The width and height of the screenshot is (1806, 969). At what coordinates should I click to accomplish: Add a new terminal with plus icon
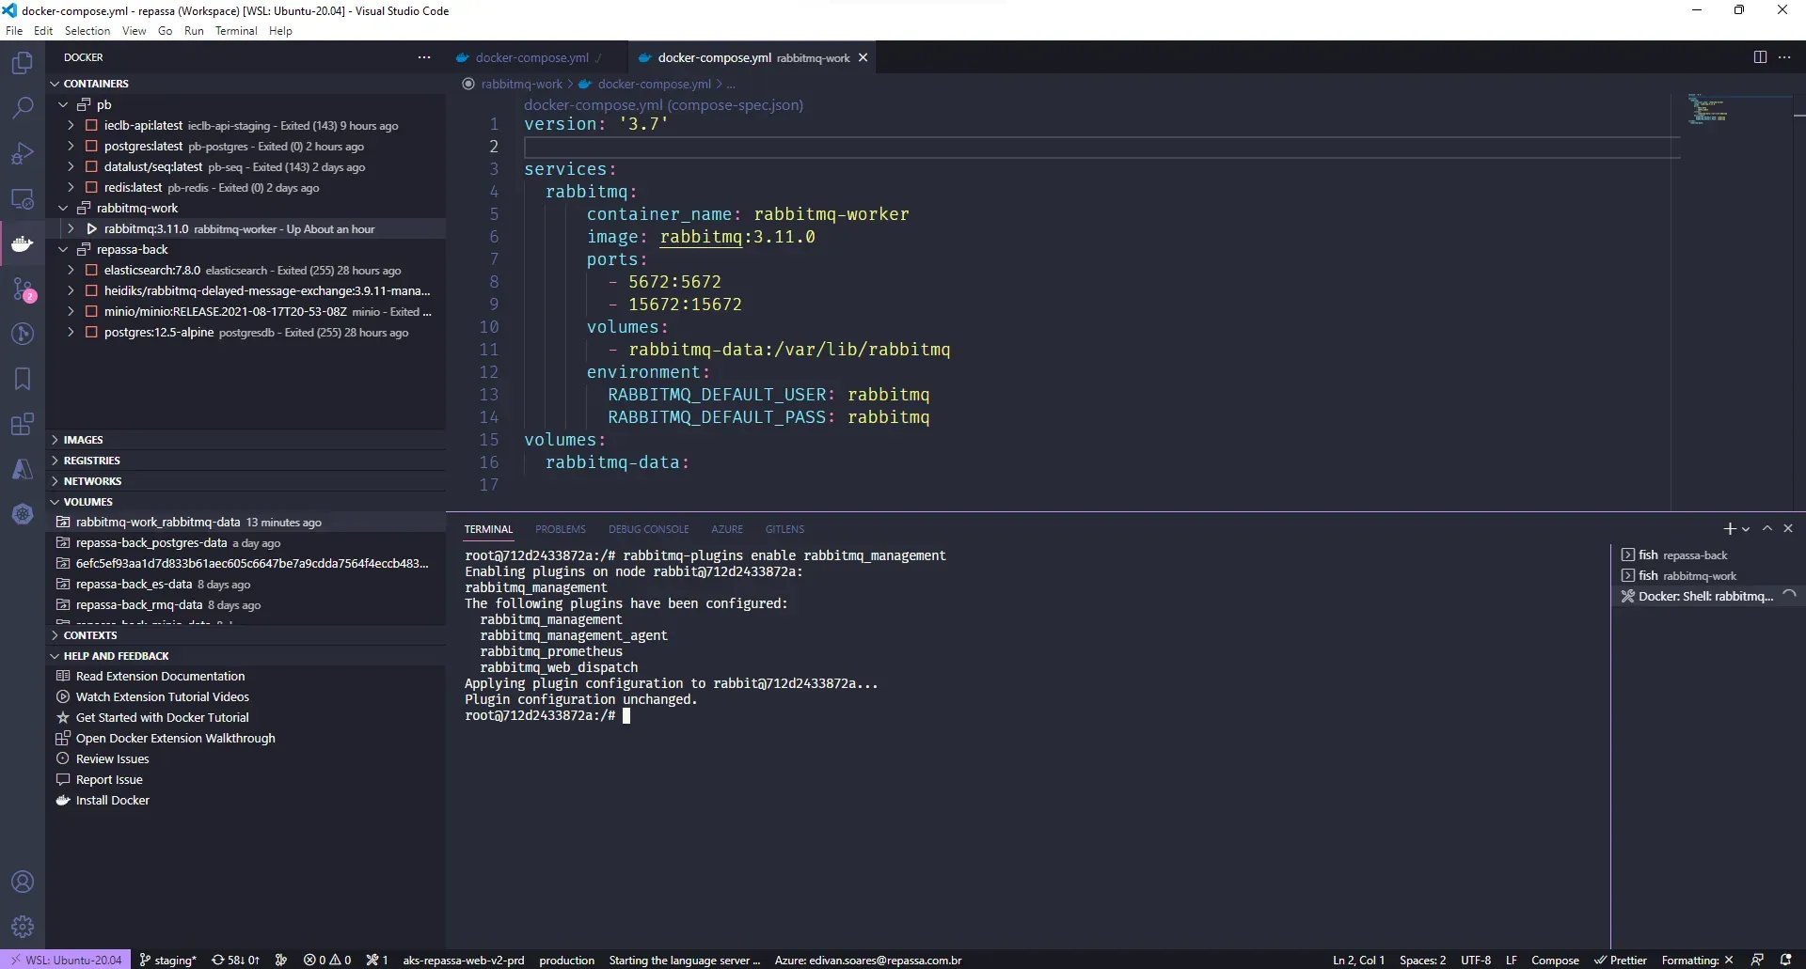coord(1729,529)
